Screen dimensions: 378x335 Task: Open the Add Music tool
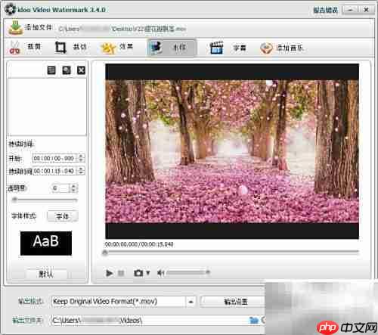(266, 48)
